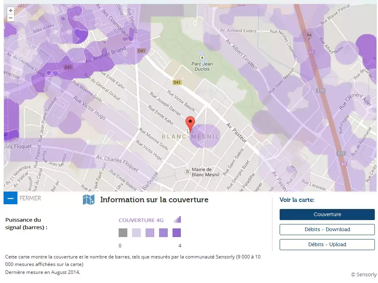Click the Sensorly copyright link
The height and width of the screenshot is (283, 378).
click(363, 274)
